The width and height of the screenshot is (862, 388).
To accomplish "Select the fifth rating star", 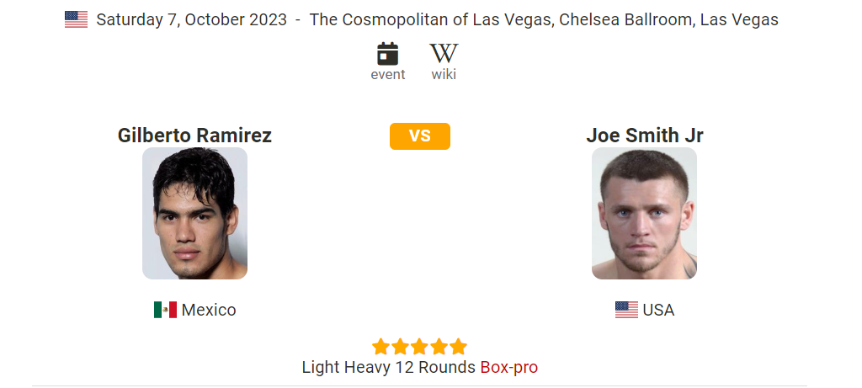I will click(458, 347).
